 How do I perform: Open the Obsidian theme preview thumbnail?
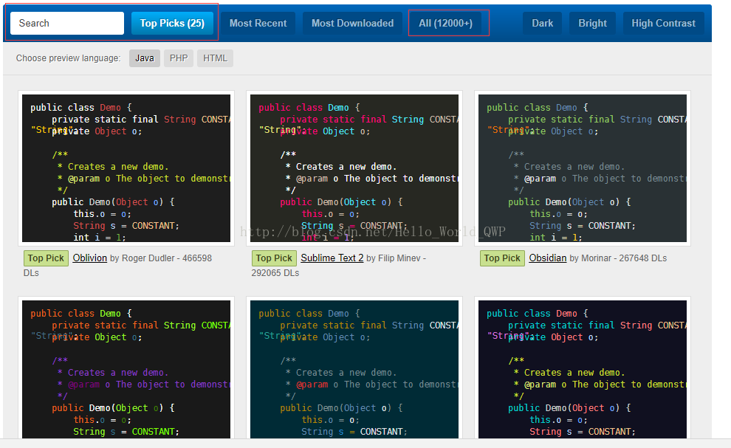[583, 168]
